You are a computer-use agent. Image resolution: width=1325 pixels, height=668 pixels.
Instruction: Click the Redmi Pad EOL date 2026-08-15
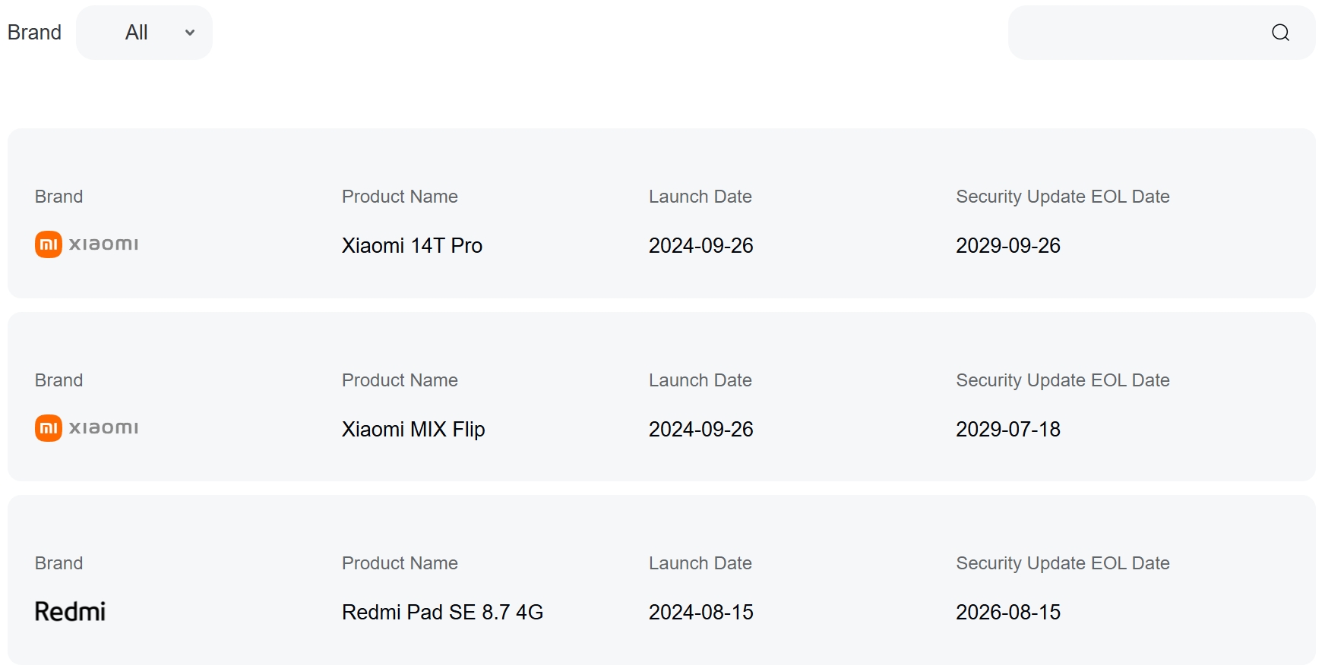point(1007,613)
